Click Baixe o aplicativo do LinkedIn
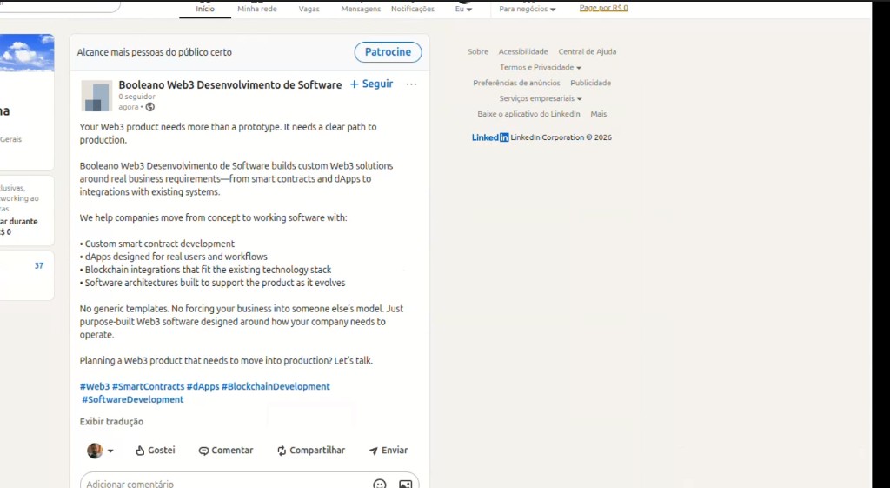Viewport: 890px width, 488px height. tap(528, 114)
